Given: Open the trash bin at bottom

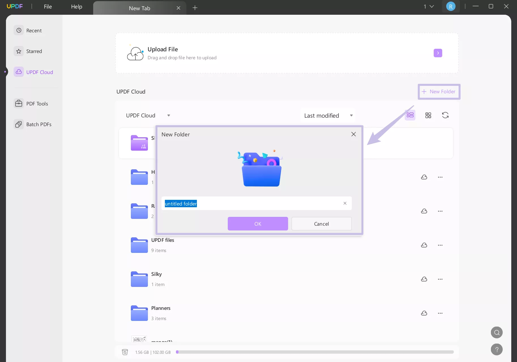Looking at the screenshot, I should point(125,352).
